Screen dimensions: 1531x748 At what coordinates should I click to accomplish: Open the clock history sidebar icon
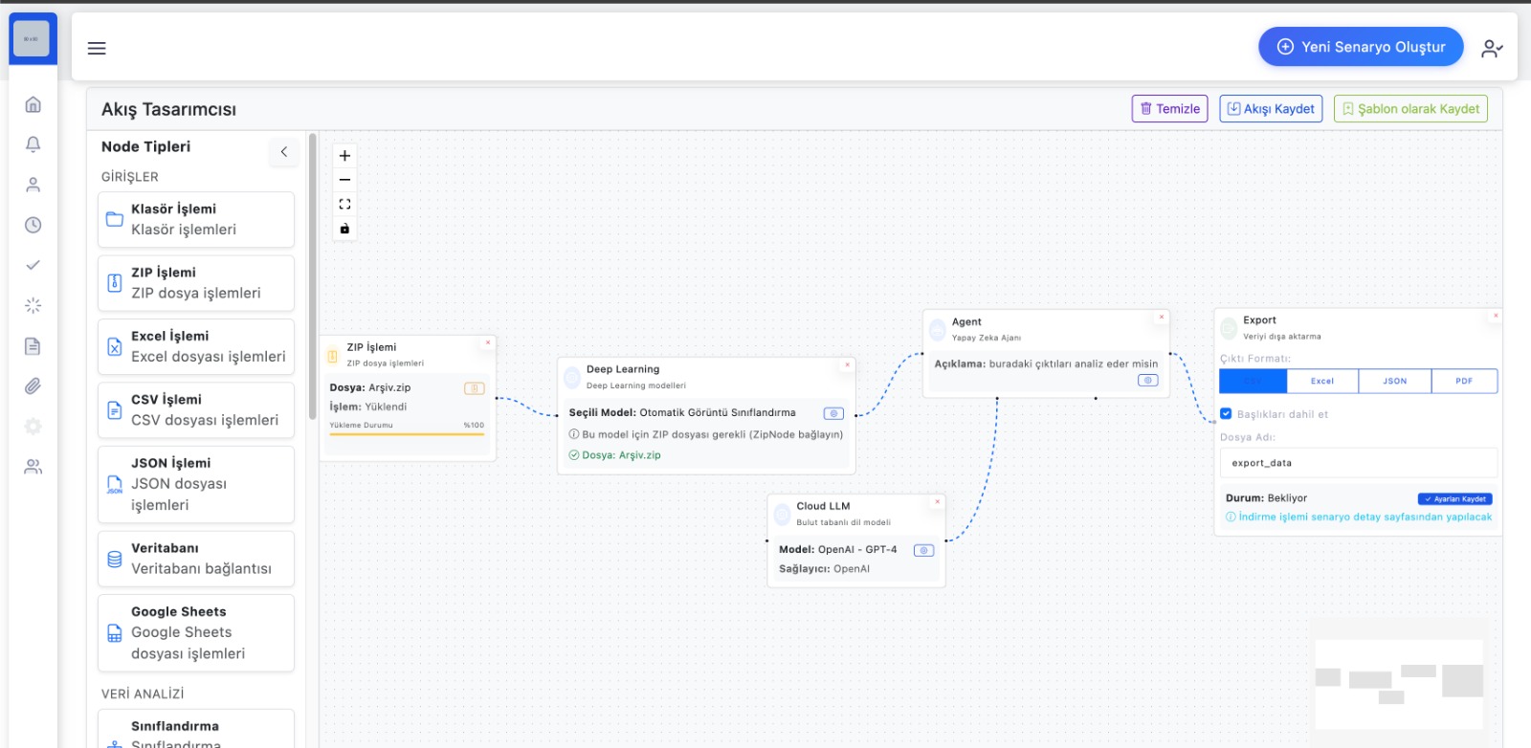coord(33,225)
